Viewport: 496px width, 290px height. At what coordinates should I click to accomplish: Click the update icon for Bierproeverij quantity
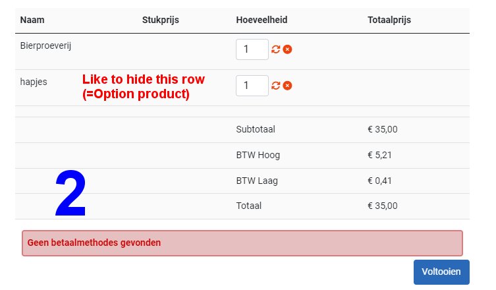(x=276, y=49)
